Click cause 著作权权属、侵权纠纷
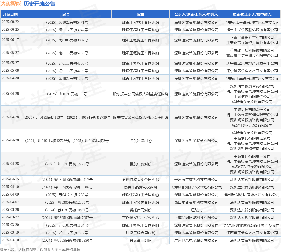 point(140,218)
